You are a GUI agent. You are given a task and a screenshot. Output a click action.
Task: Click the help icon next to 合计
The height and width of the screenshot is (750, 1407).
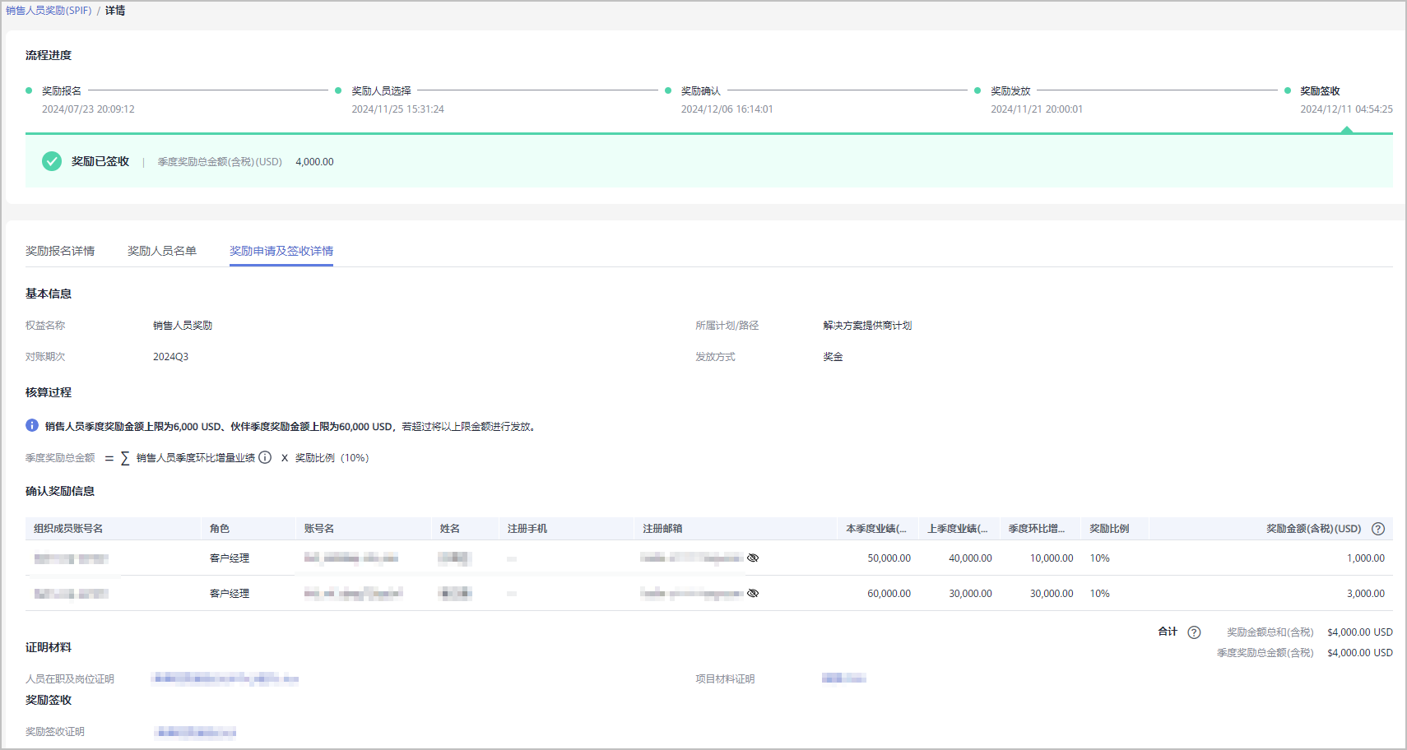click(1194, 632)
